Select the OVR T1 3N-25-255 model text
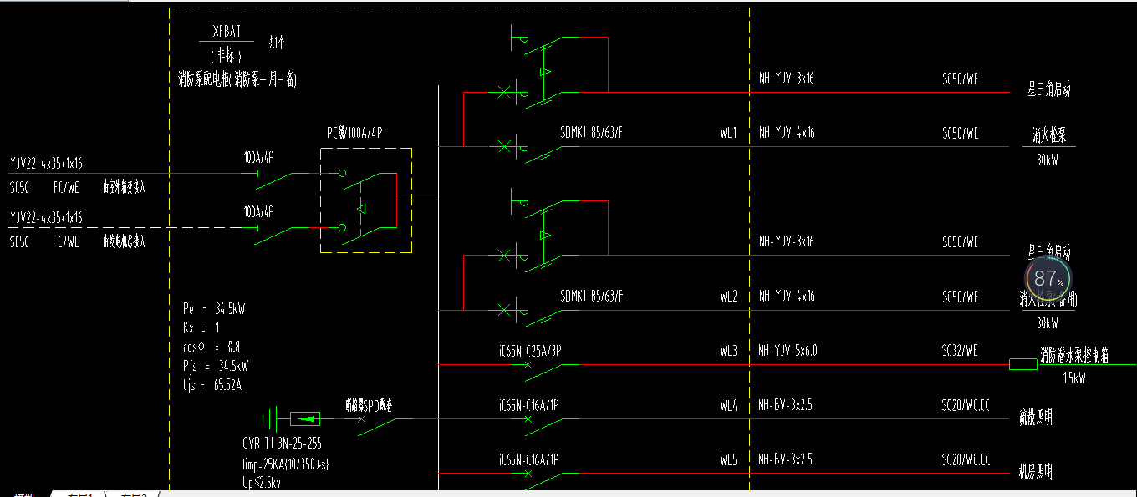Screen dimensions: 1137x497 (x=281, y=444)
